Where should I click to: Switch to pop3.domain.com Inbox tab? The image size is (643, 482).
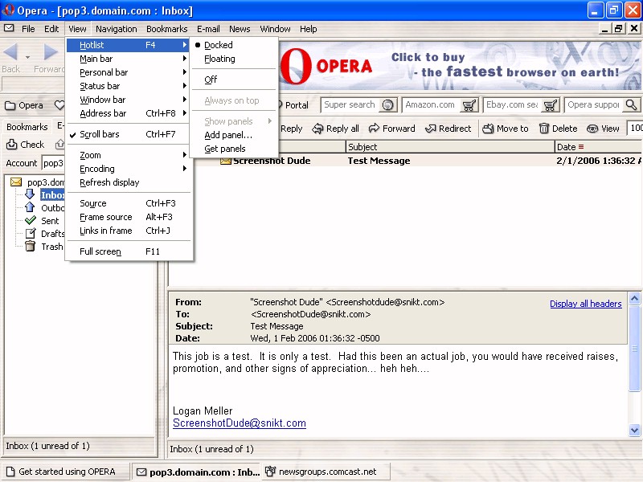click(x=197, y=472)
